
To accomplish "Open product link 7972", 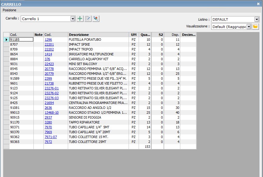I will [48, 142].
